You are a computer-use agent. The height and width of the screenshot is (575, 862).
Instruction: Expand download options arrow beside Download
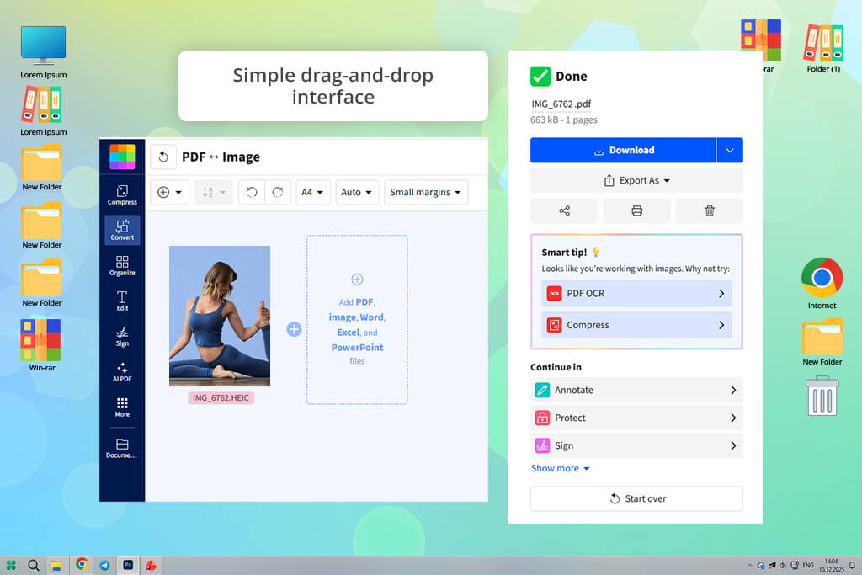point(730,150)
